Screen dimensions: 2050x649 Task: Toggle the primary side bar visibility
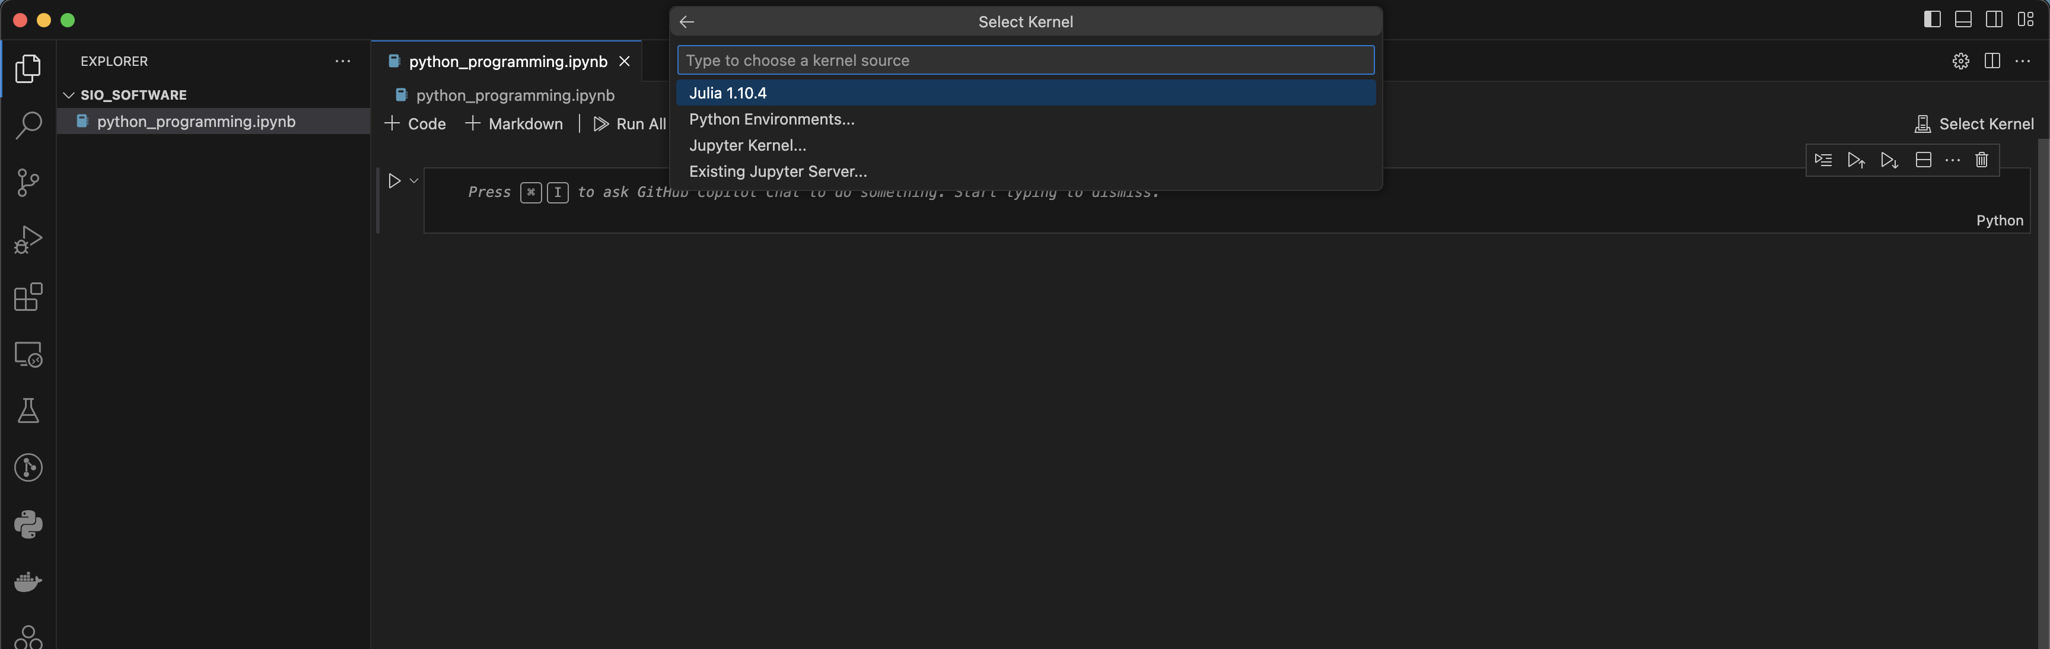pos(1931,20)
